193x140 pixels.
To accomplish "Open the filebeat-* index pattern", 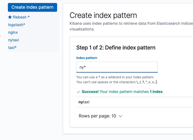I will click(x=21, y=17).
